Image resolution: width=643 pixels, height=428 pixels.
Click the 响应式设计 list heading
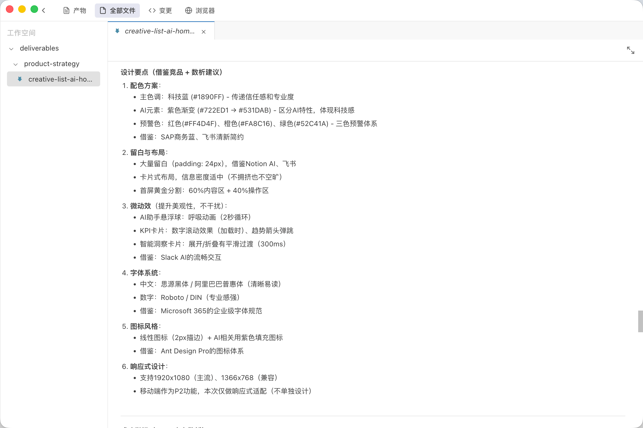(148, 366)
